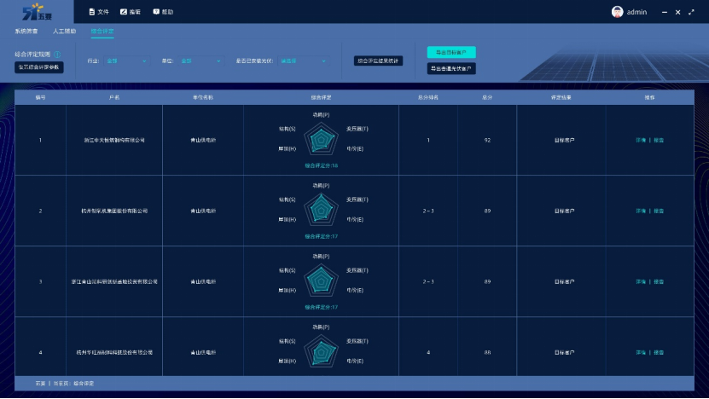Click the 单位名称 column header
Image resolution: width=709 pixels, height=399 pixels.
click(x=203, y=97)
